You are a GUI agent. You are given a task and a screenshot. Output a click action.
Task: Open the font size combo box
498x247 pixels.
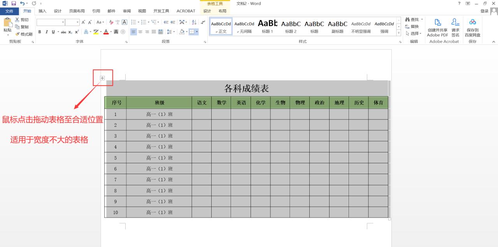[x=72, y=22]
